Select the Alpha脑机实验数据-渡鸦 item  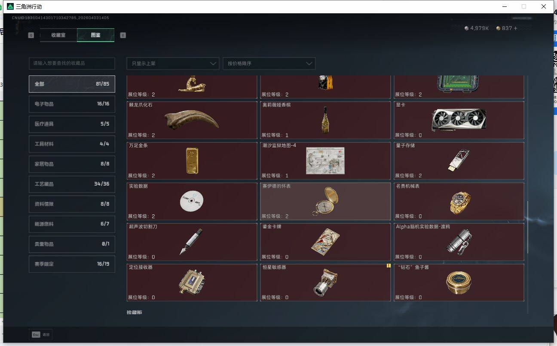click(459, 242)
